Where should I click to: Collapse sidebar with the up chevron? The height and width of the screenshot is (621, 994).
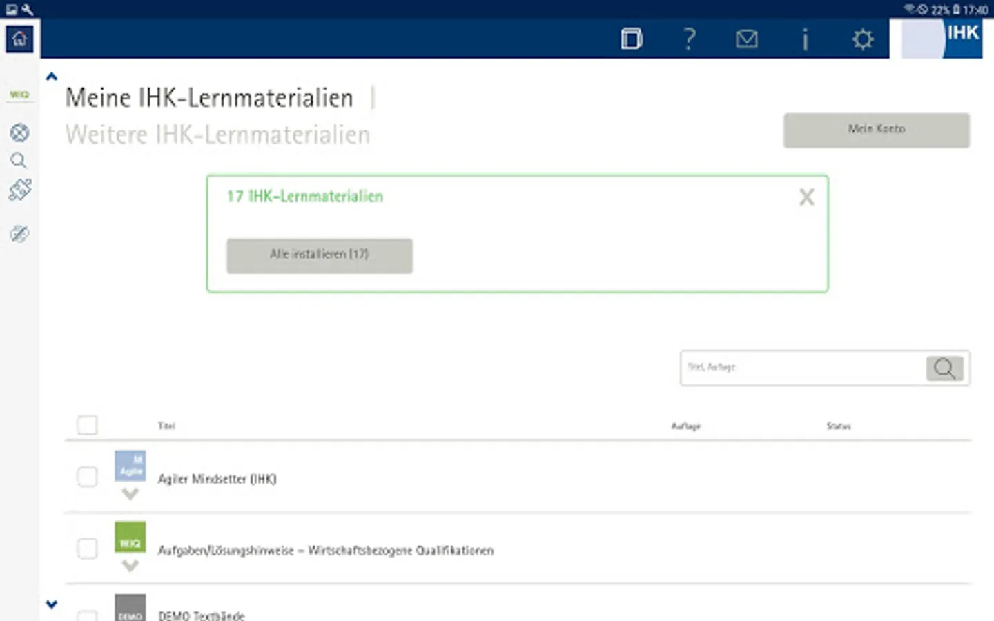pos(52,77)
